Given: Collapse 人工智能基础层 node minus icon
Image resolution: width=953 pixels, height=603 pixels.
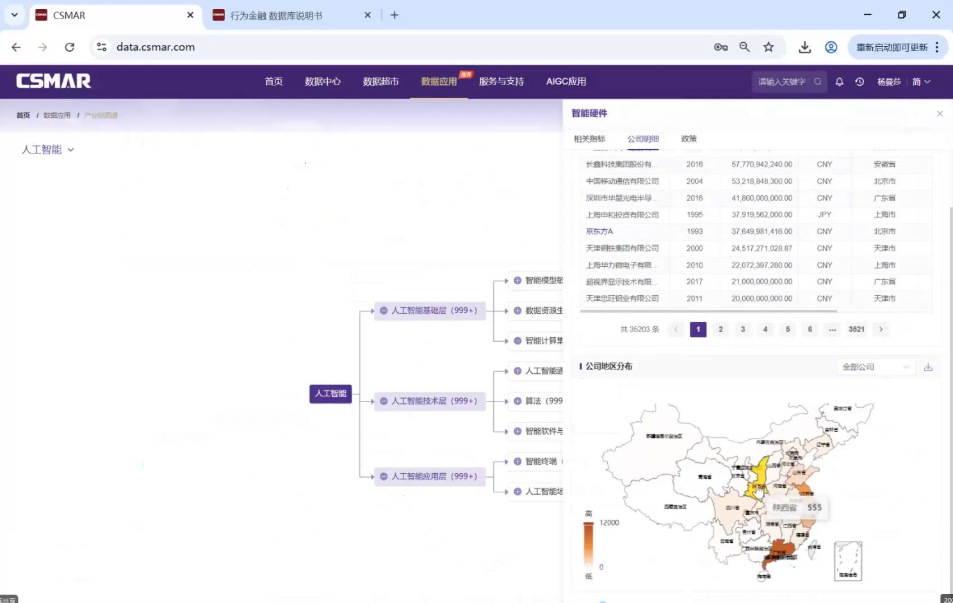Looking at the screenshot, I should 383,310.
